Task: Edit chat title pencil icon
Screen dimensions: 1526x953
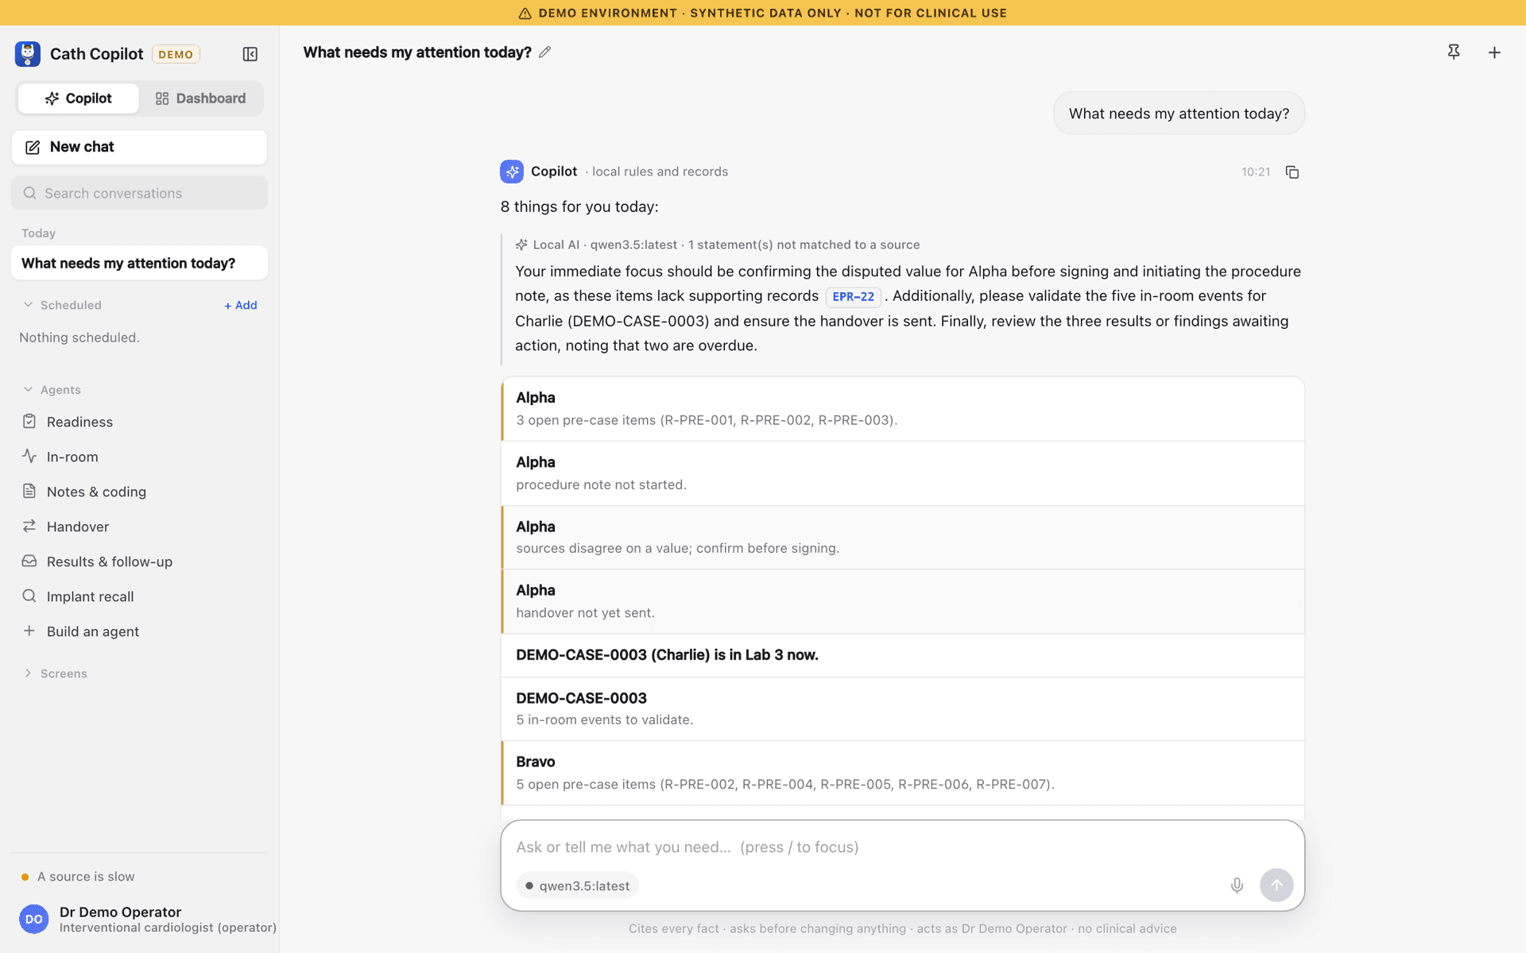Action: pyautogui.click(x=544, y=52)
